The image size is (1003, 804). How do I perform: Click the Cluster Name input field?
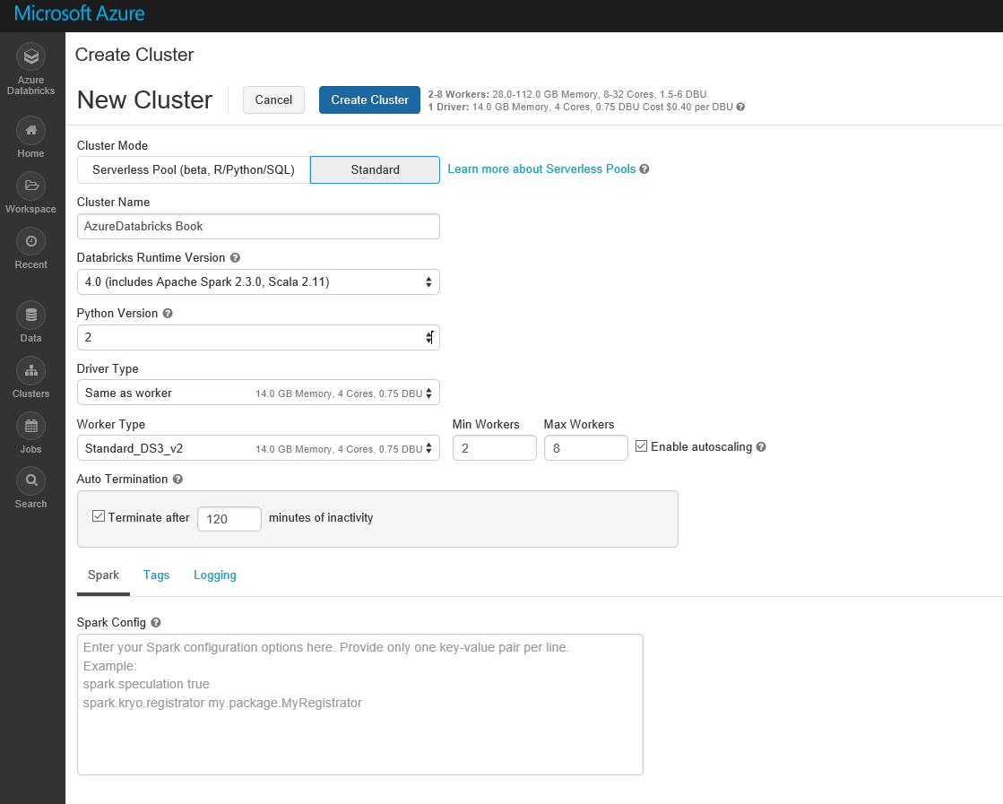[x=258, y=227]
